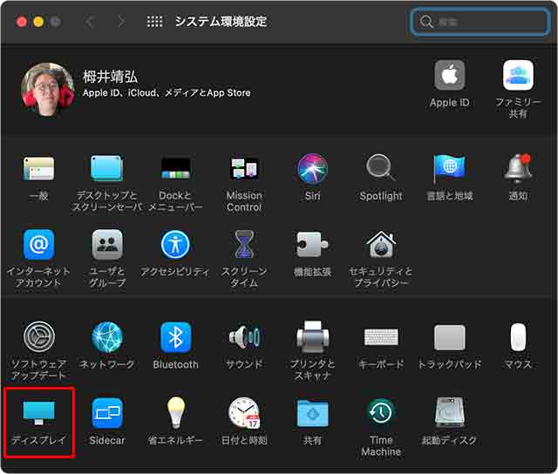Image resolution: width=558 pixels, height=474 pixels.
Task: Click Apple ID、iCloud、メディアとApp Store text
Action: (167, 93)
